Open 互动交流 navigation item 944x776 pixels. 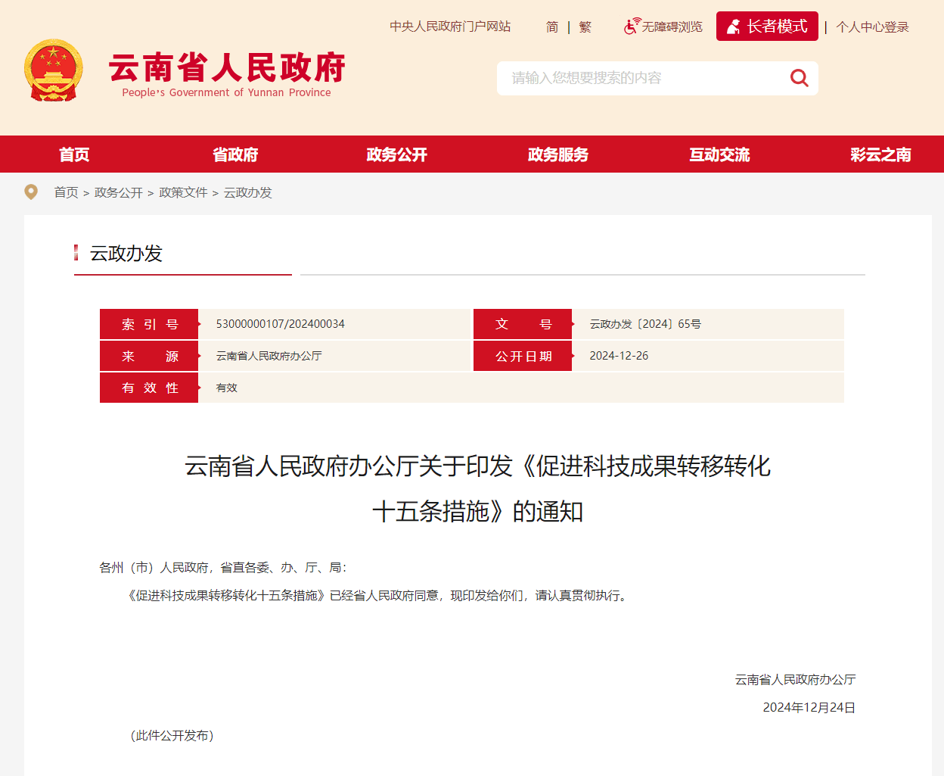(x=719, y=154)
